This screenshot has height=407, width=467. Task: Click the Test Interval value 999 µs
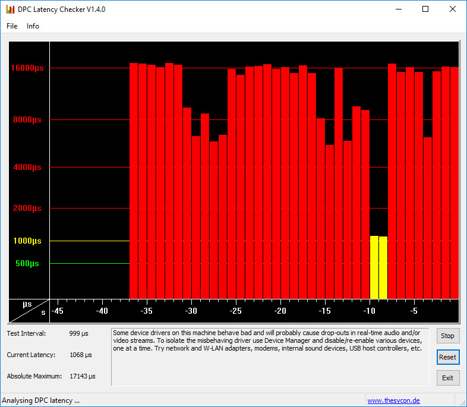78,333
